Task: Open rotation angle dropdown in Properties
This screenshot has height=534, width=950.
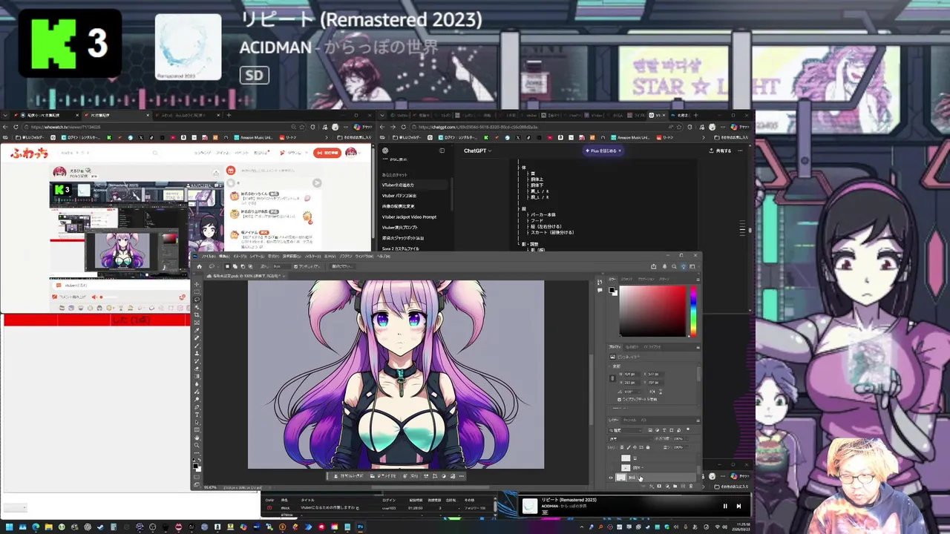Action: point(640,392)
